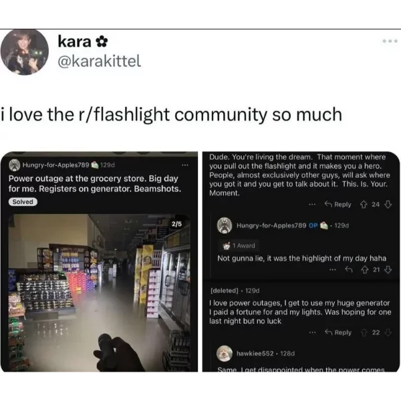Upvote the comment with 24 points
The height and width of the screenshot is (401, 401).
[x=364, y=205]
